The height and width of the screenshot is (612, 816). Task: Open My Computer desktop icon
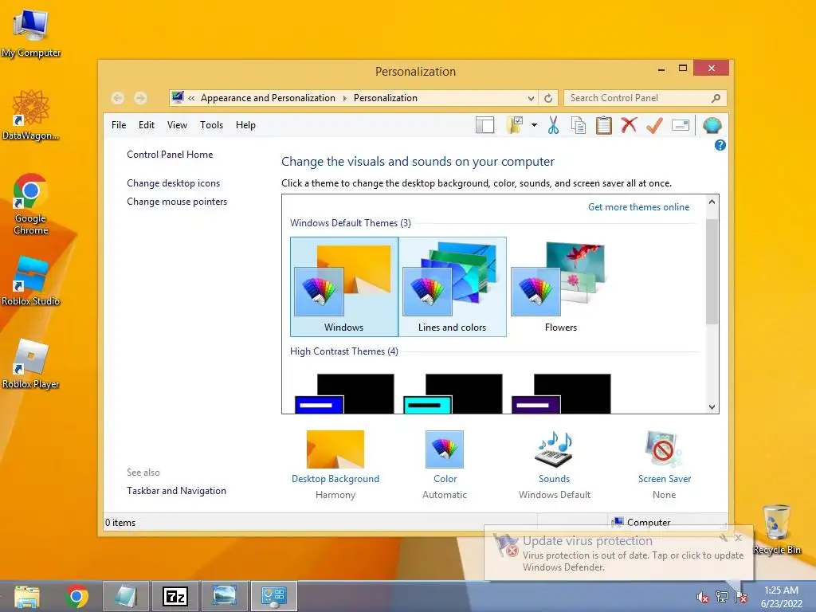tap(31, 33)
